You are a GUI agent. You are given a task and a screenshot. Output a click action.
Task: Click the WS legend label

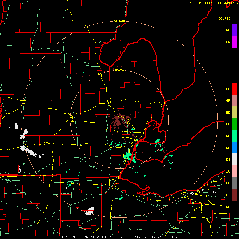click(x=228, y=148)
